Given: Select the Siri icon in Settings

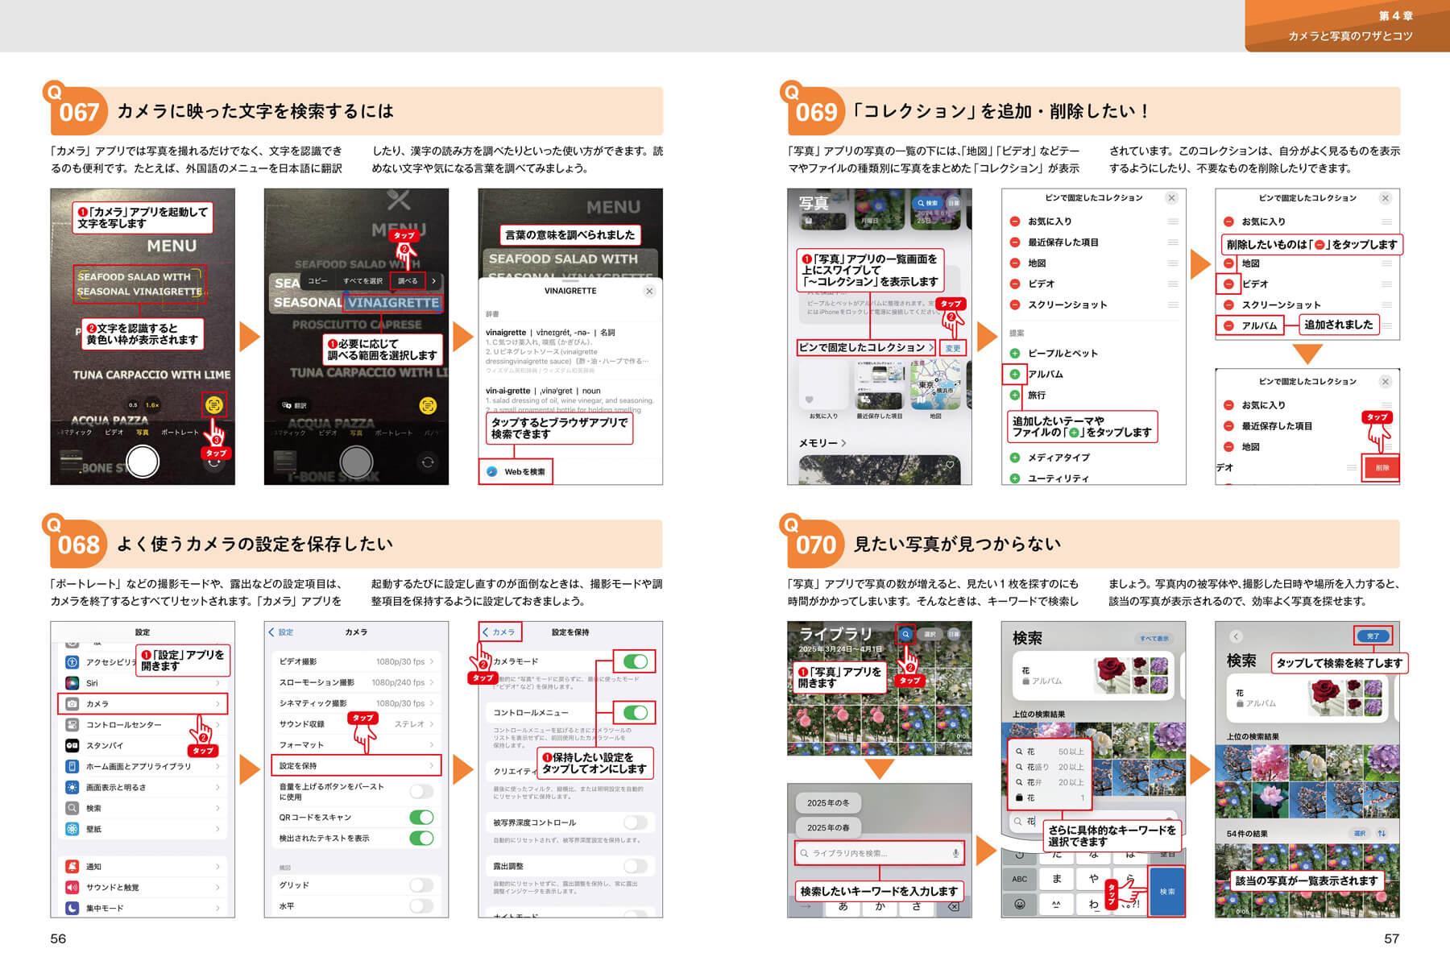Looking at the screenshot, I should [72, 683].
